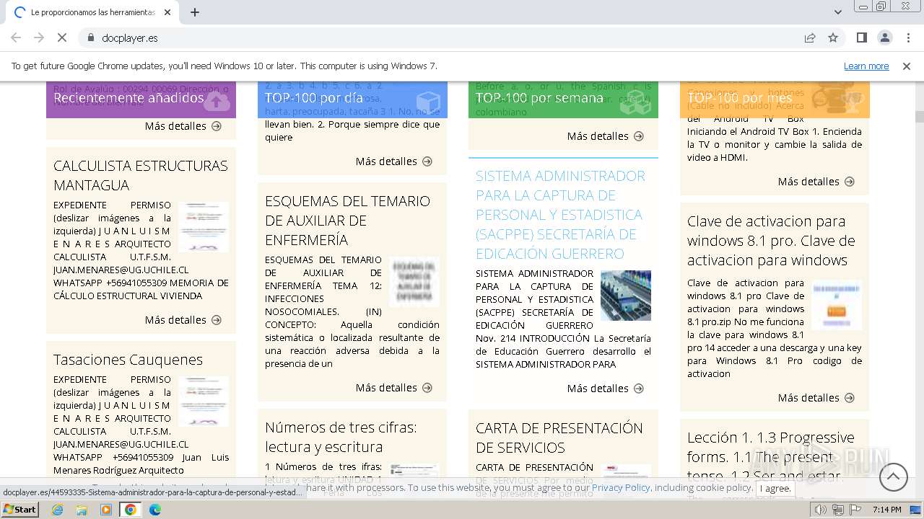This screenshot has width=924, height=519.
Task: Open Más detalles under SISTEMA ADMINISTRADOR card
Action: 606,389
